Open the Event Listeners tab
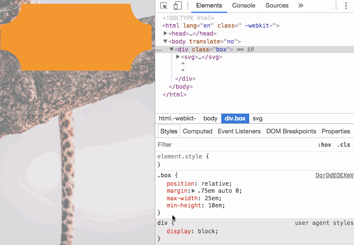Screen dimensions: 354x245 239,131
